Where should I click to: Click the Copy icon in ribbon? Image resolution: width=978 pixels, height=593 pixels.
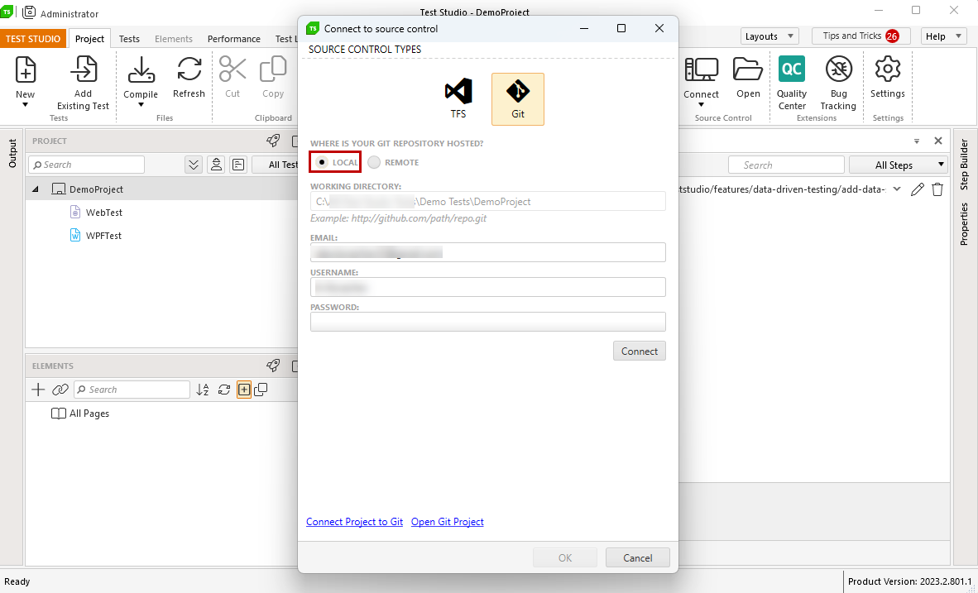[272, 69]
